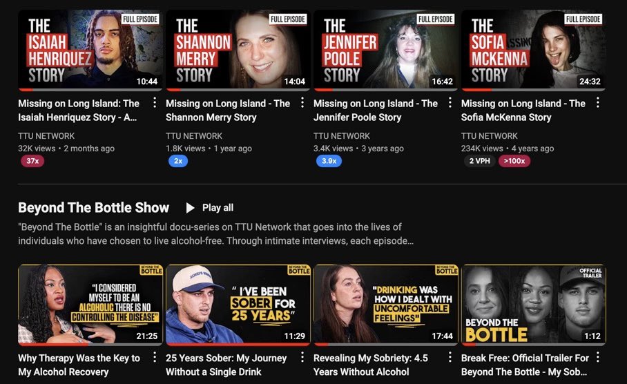627x384 pixels.
Task: Click '32K views • 2 months ago' text
Action: pyautogui.click(x=66, y=148)
